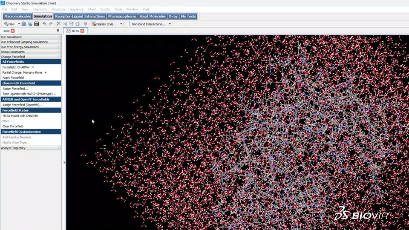Viewport: 409px width, 230px height.
Task: Switch to X-ray toolset tab
Action: click(173, 16)
